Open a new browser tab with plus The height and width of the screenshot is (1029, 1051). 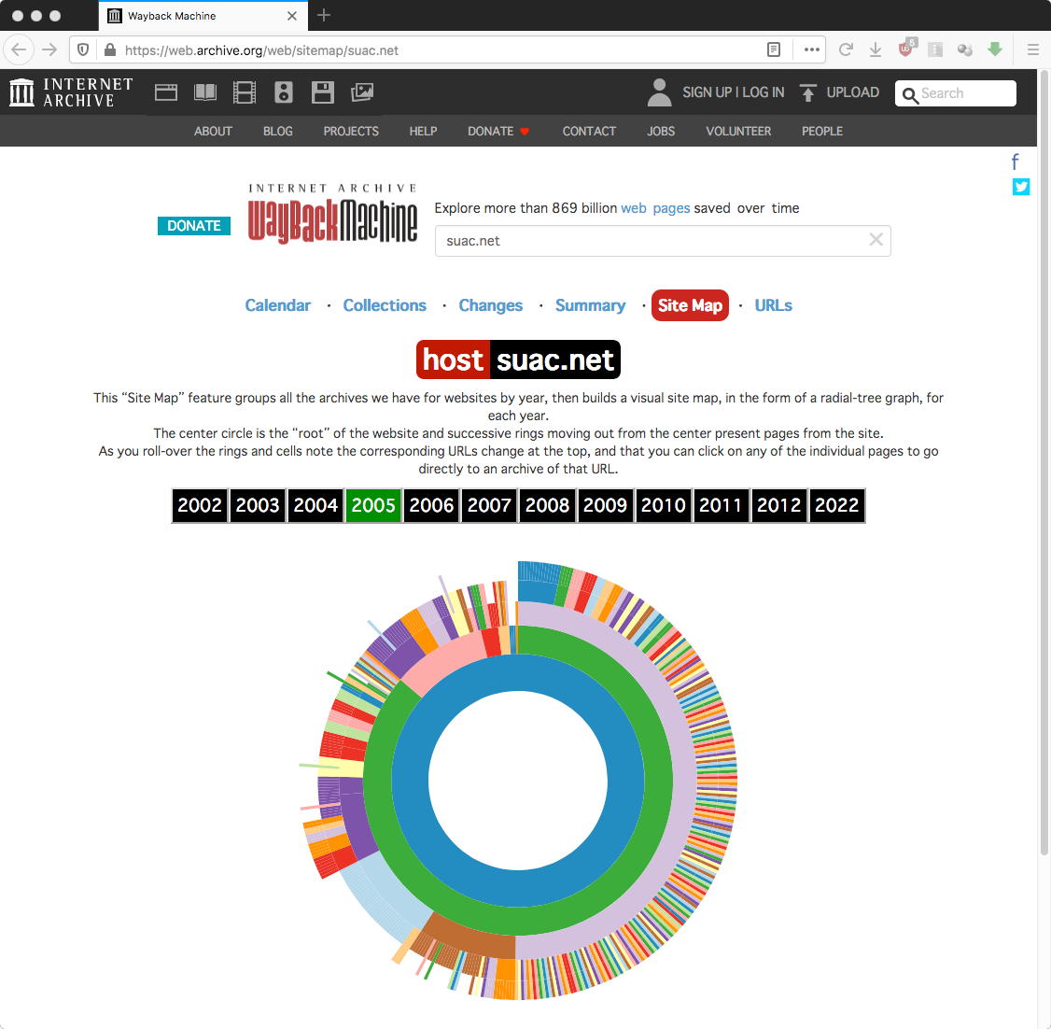(324, 15)
